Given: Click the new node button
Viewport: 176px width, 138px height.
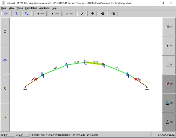Looking at the screenshot, I should pos(40,14).
